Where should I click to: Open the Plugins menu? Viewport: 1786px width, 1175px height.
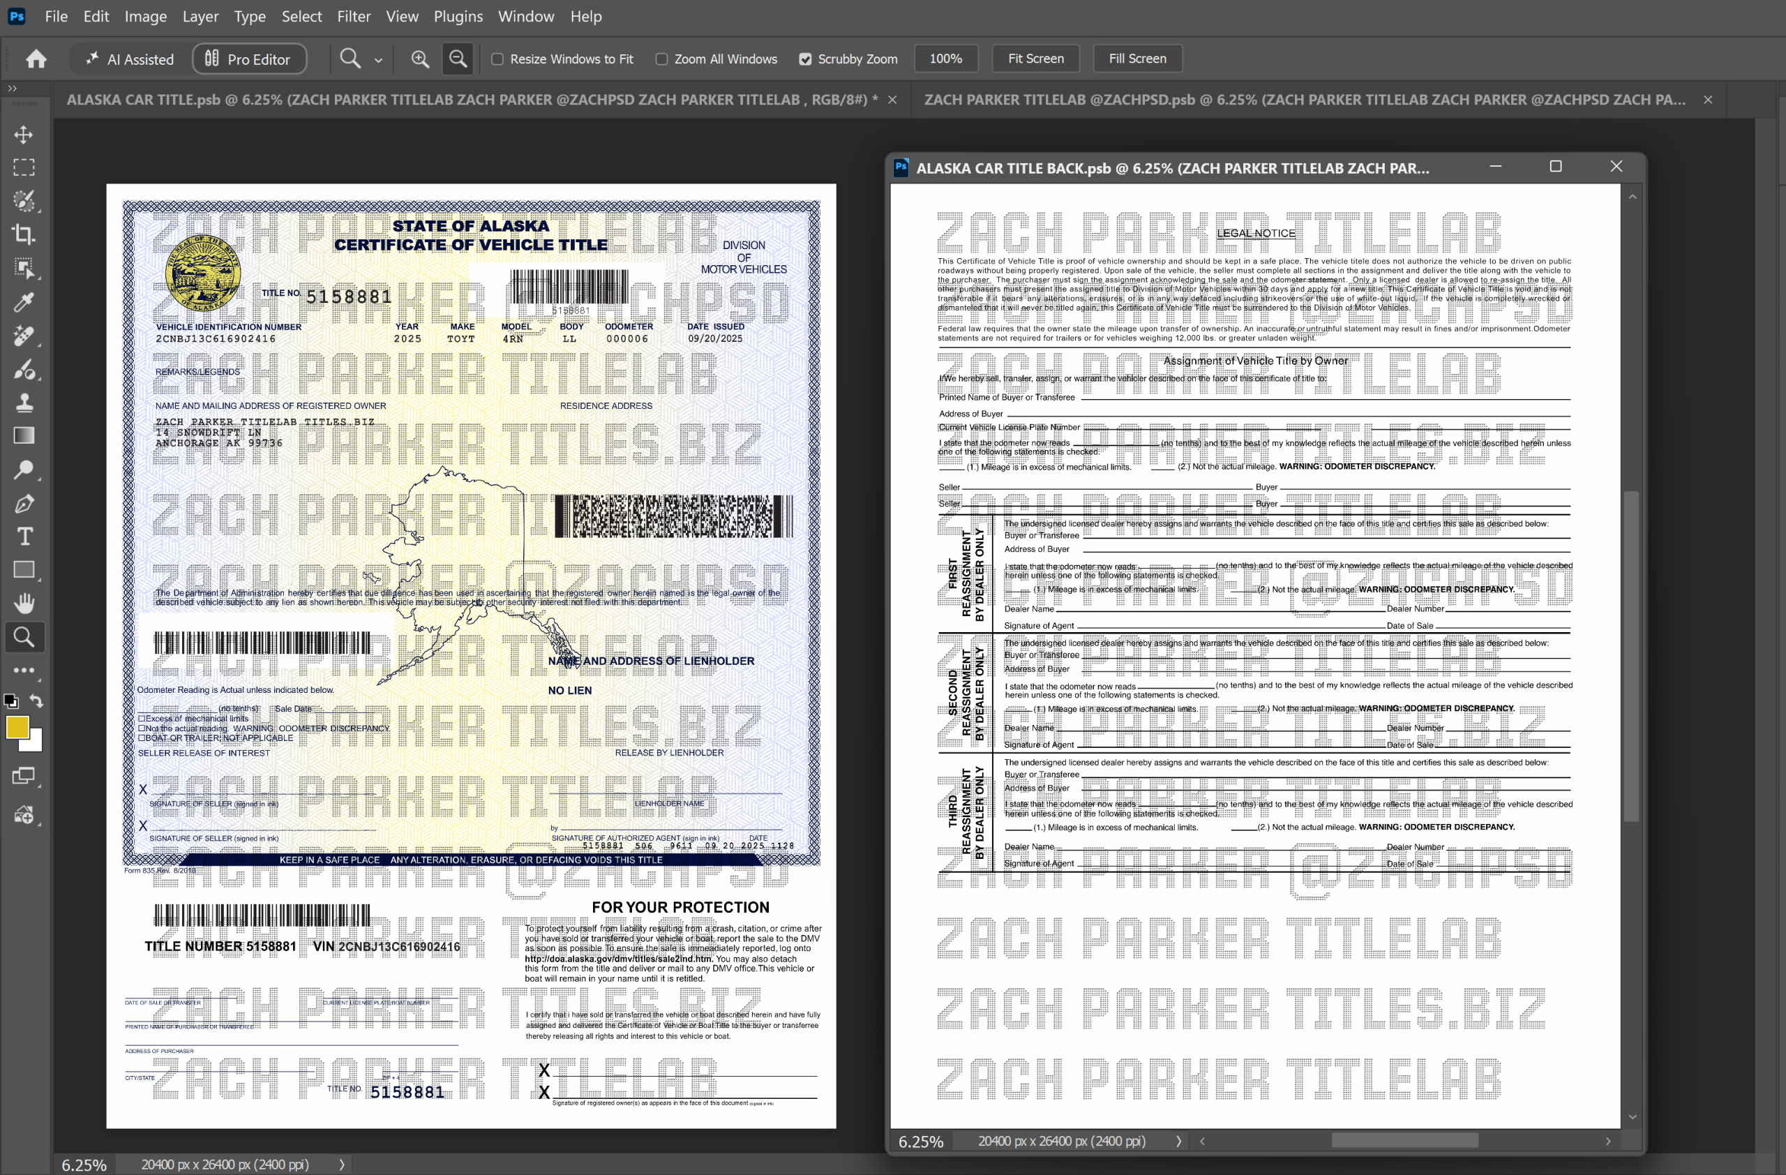[458, 17]
